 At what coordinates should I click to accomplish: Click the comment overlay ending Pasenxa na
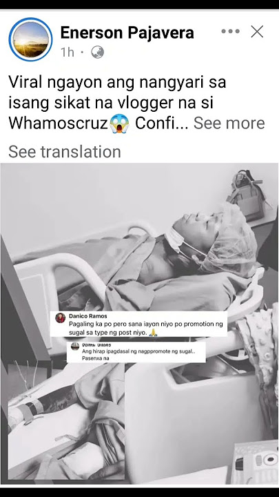point(136,352)
